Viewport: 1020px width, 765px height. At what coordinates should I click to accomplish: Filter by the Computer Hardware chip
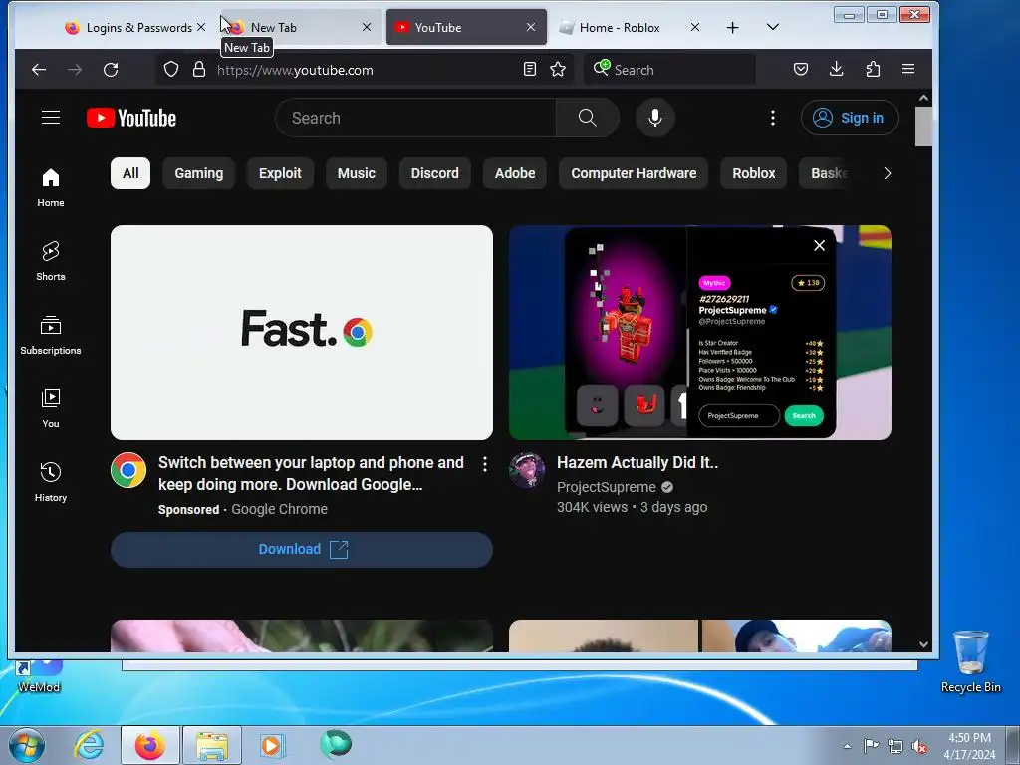click(x=634, y=173)
